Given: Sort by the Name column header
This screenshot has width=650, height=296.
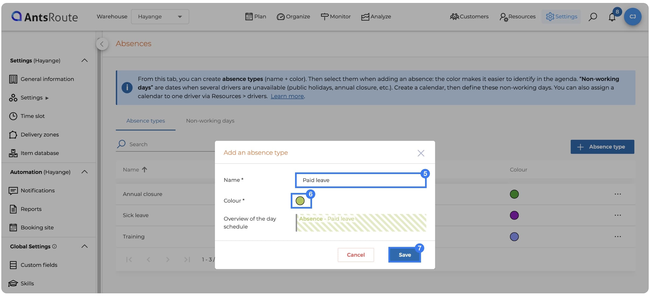Looking at the screenshot, I should [135, 170].
